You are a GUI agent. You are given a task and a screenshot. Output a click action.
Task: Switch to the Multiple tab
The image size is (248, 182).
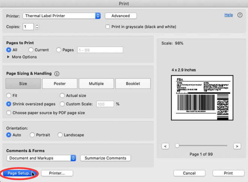[x=96, y=83]
